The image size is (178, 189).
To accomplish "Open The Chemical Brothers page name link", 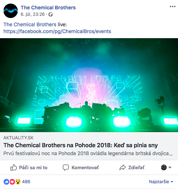I will tap(48, 8).
